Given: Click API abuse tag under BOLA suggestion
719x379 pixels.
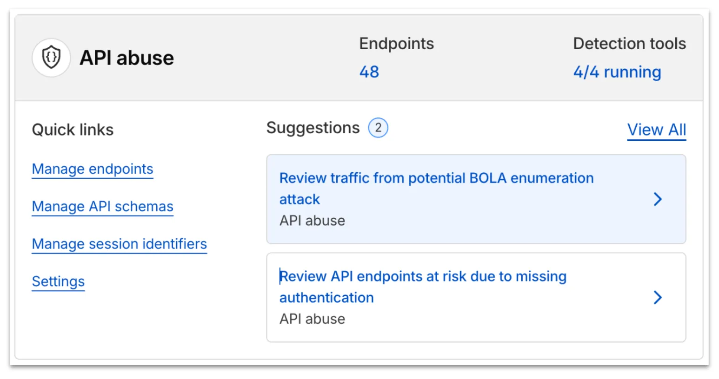Looking at the screenshot, I should (312, 221).
